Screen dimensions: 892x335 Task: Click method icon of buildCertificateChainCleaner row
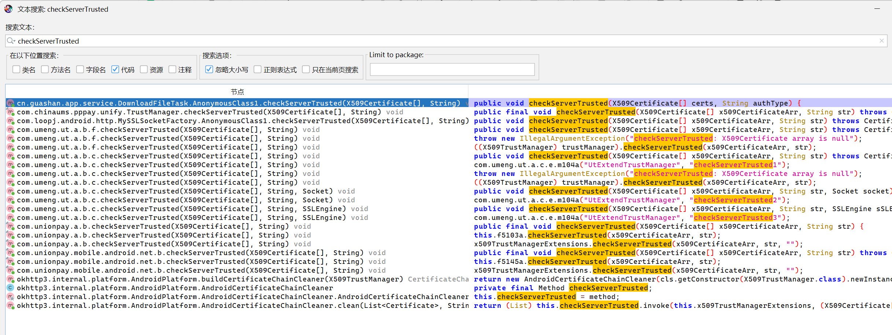[11, 279]
